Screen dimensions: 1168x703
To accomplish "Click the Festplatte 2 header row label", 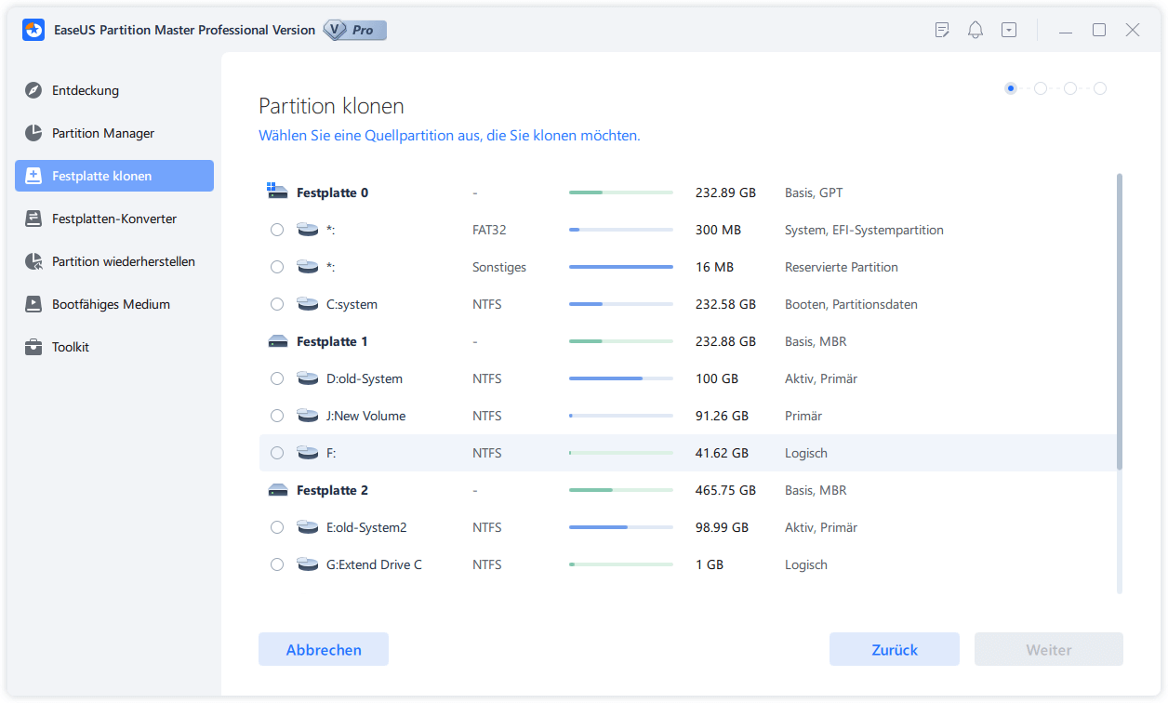I will (332, 490).
